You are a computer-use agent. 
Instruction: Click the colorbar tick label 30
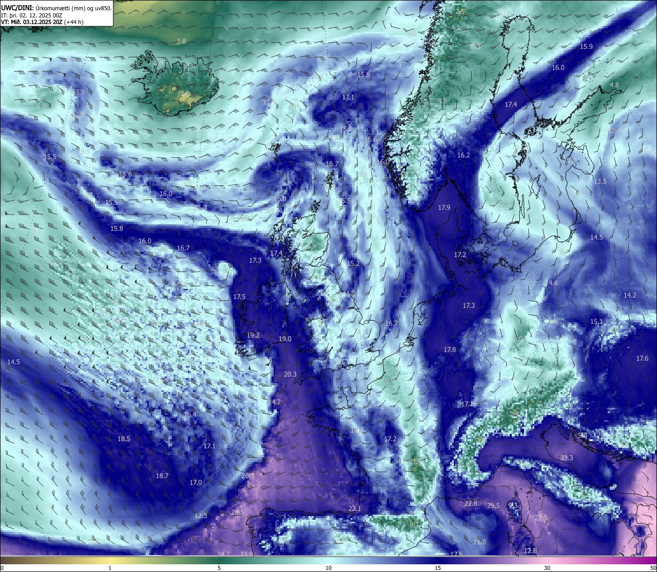click(547, 567)
